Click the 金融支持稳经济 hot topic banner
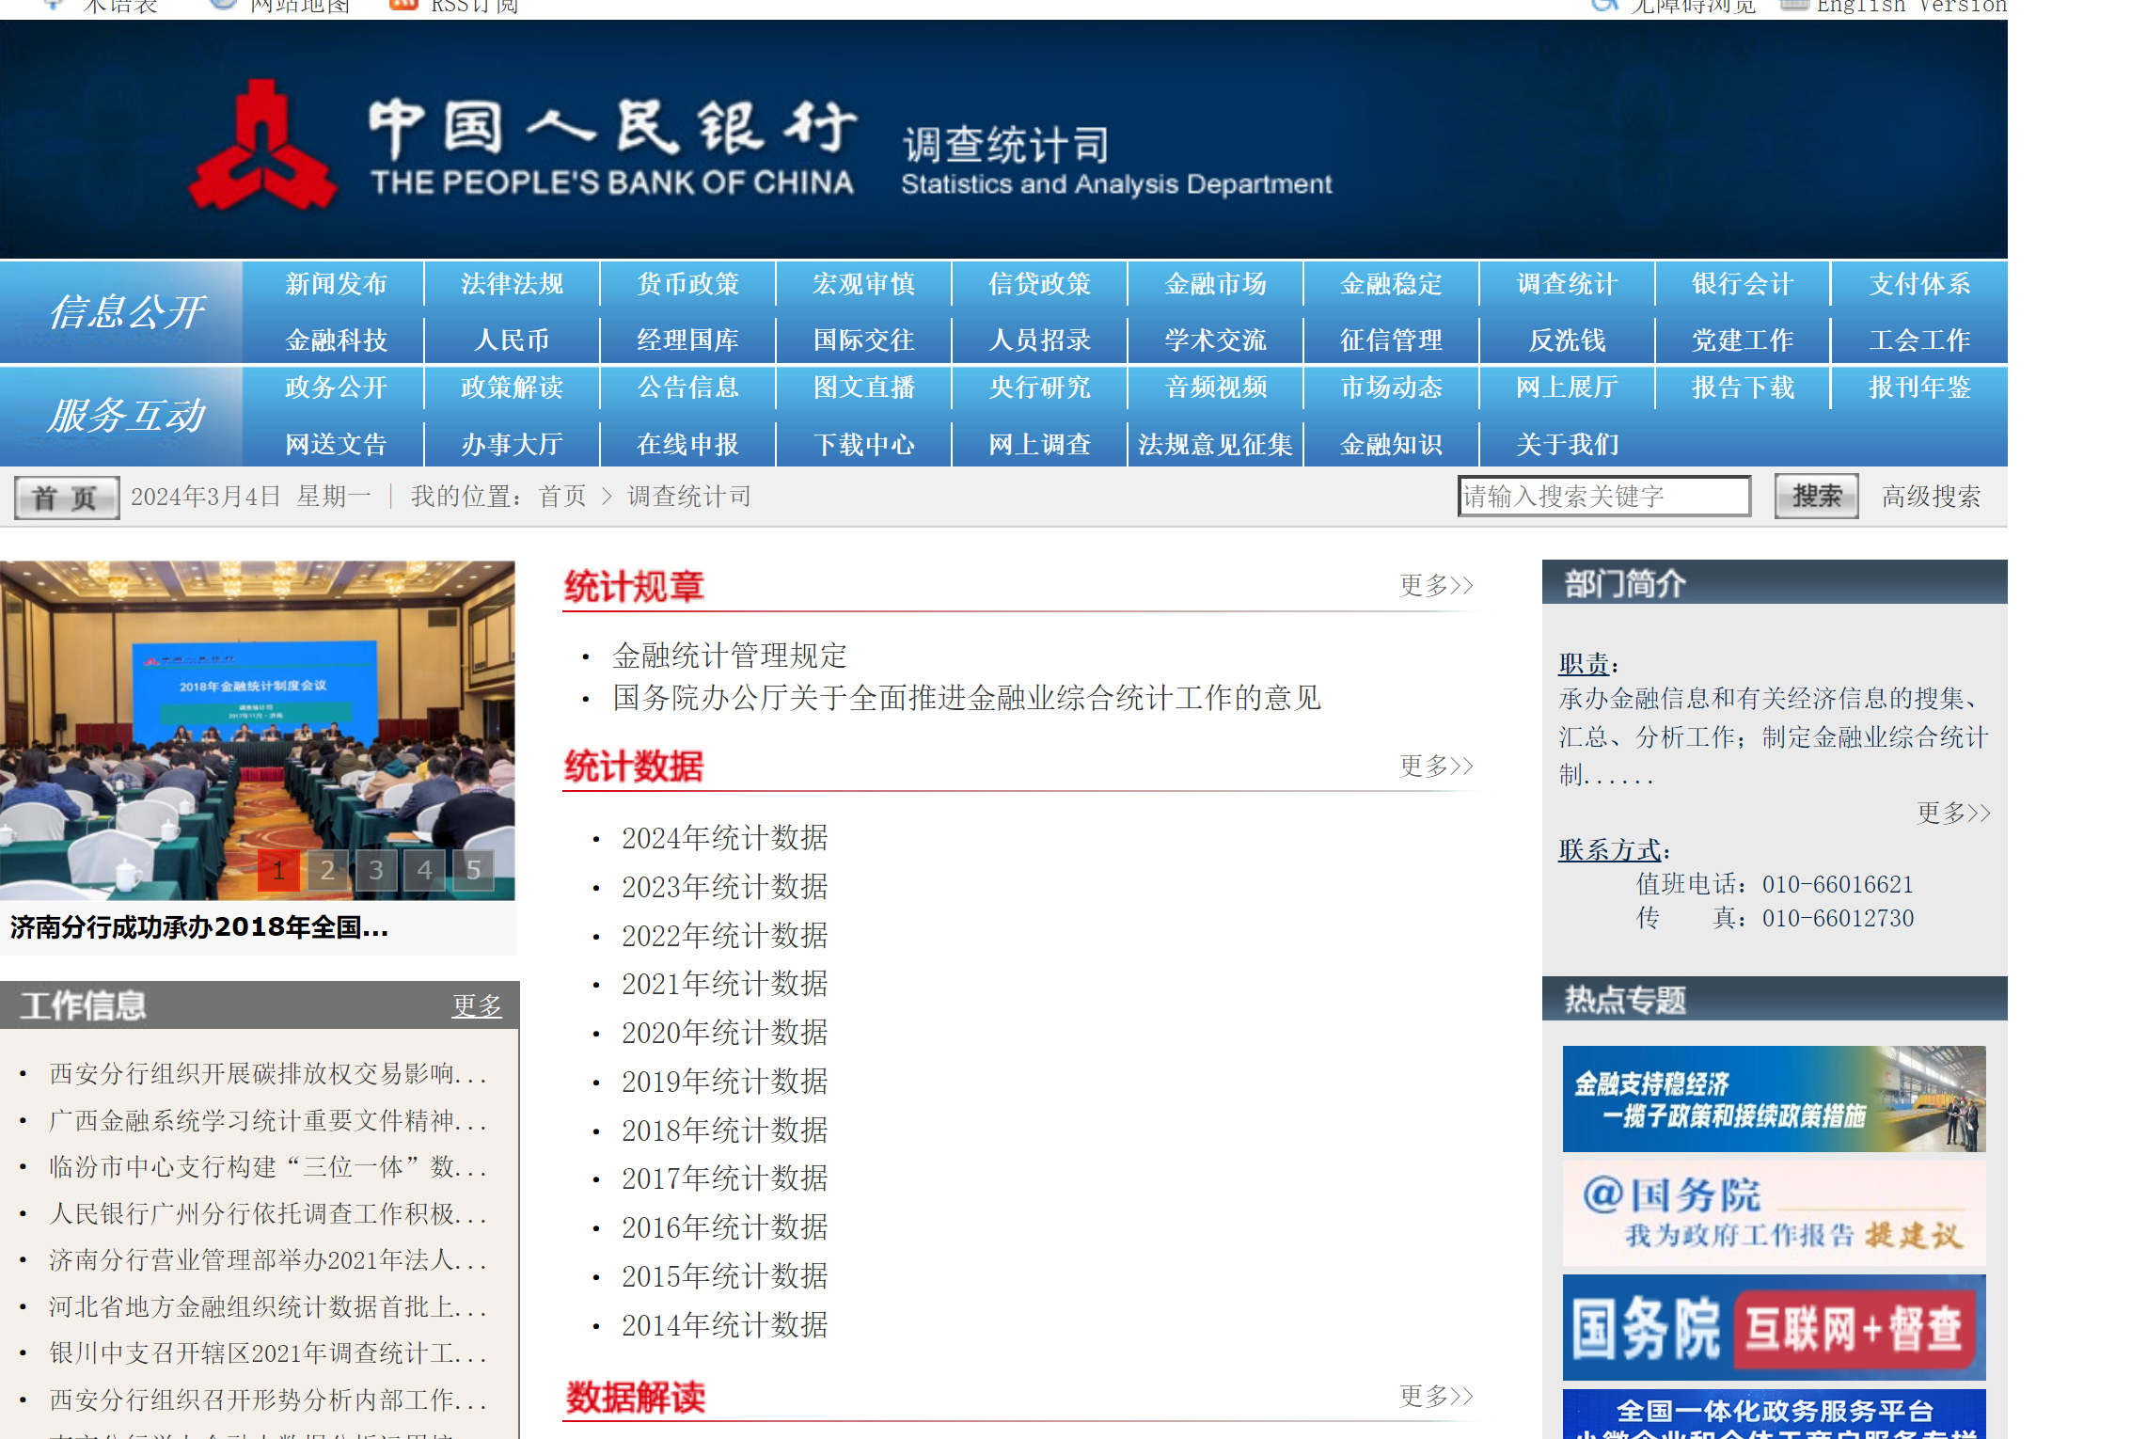2131x1439 pixels. click(1774, 1099)
